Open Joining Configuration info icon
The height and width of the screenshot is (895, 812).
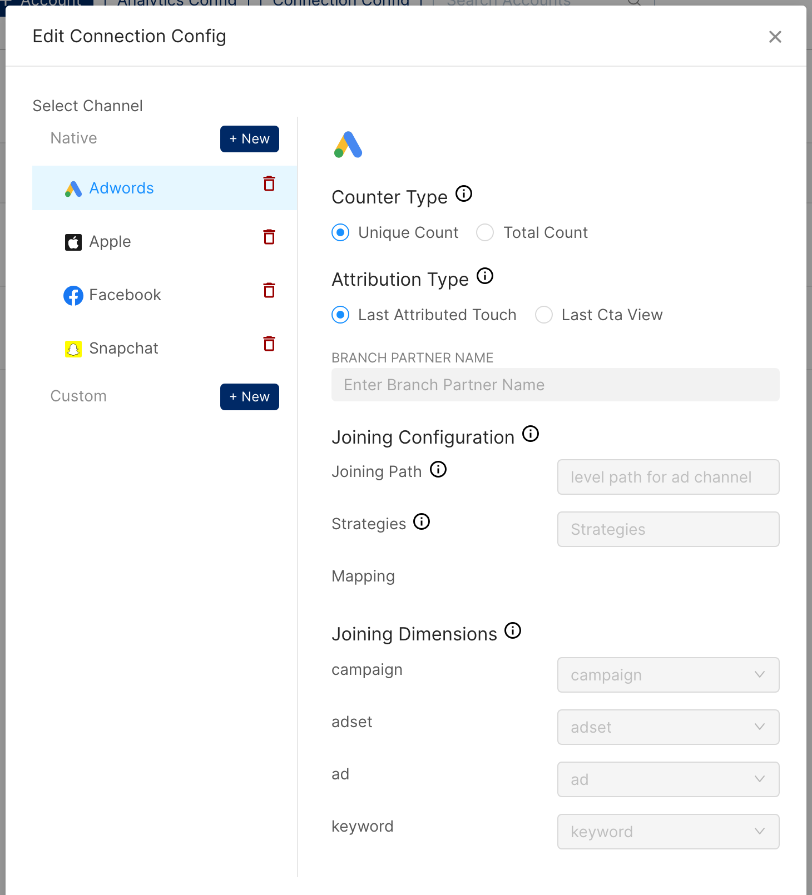click(531, 434)
